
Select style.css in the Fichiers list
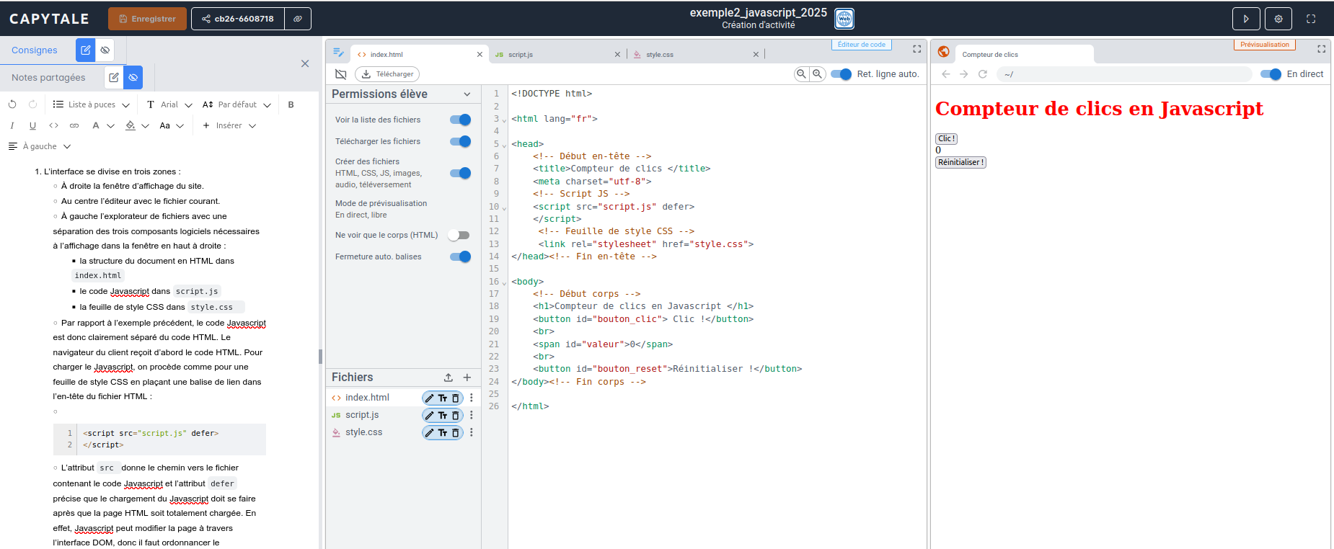point(363,432)
